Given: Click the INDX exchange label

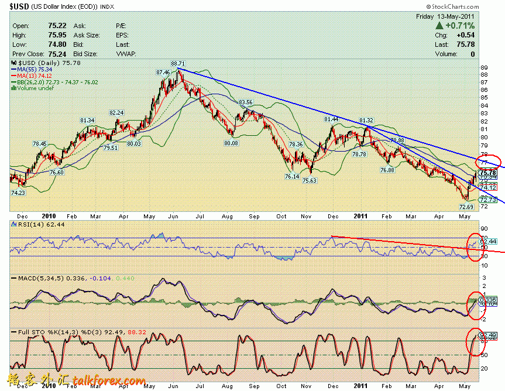Looking at the screenshot, I should tap(107, 6).
